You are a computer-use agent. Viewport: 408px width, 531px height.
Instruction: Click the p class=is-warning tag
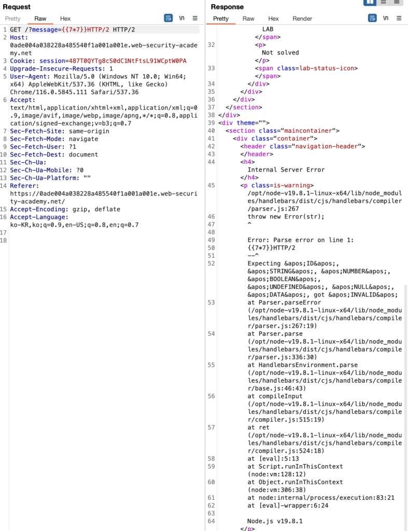tap(277, 185)
